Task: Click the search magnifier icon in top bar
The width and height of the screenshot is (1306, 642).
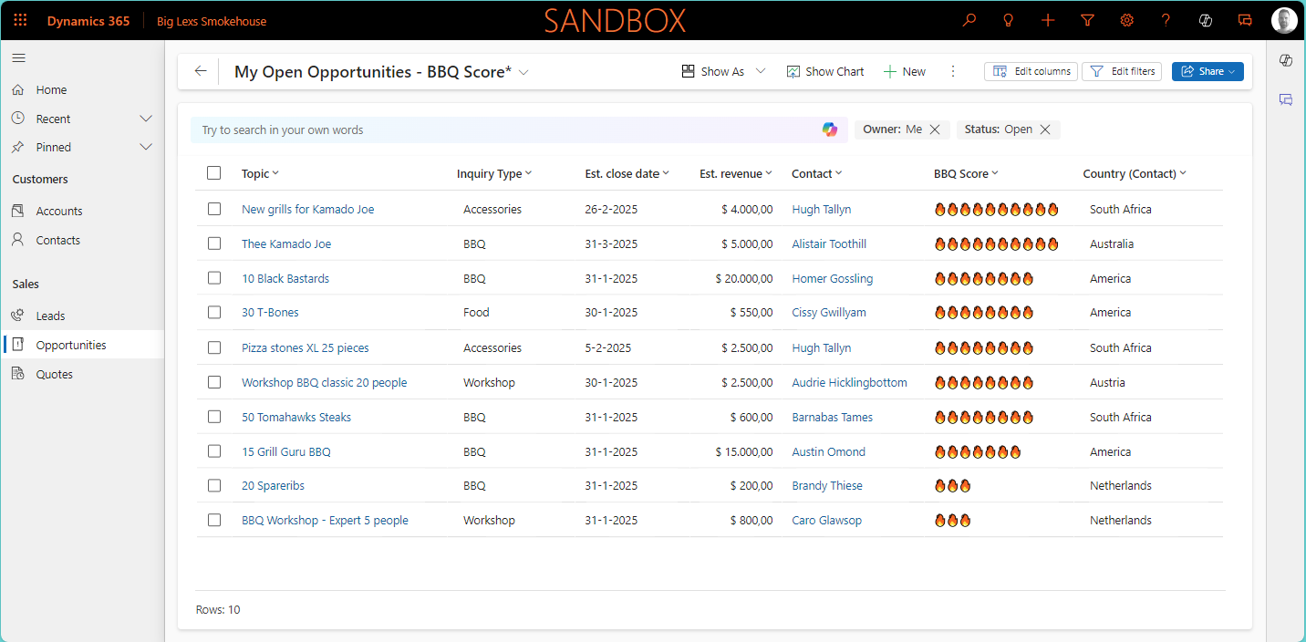Action: 969,20
